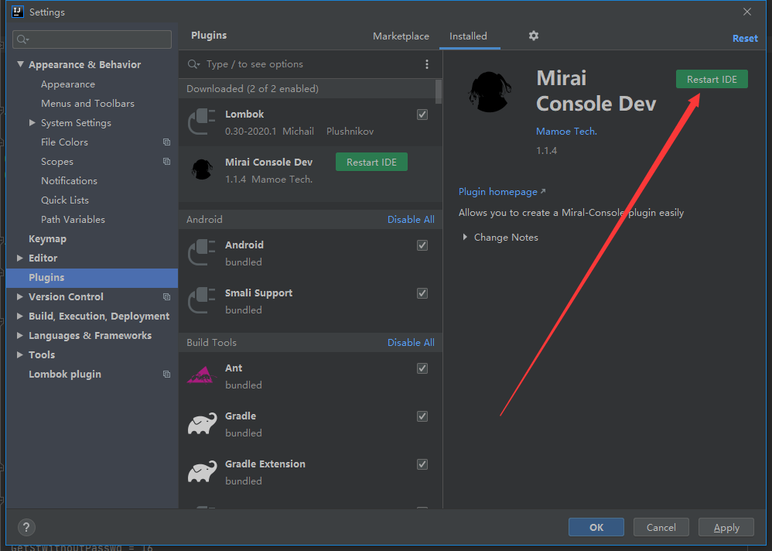Click the project-level icon beside Scopes
The image size is (772, 551).
167,162
